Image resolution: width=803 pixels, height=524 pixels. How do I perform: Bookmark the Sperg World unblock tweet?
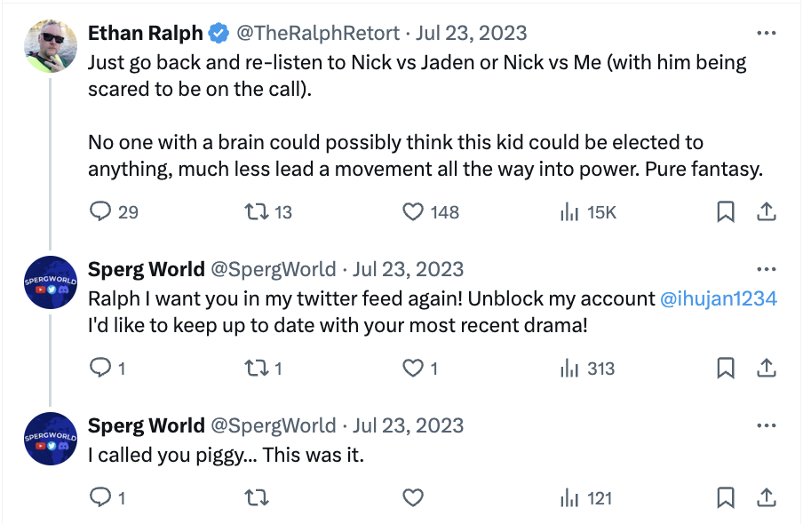726,369
